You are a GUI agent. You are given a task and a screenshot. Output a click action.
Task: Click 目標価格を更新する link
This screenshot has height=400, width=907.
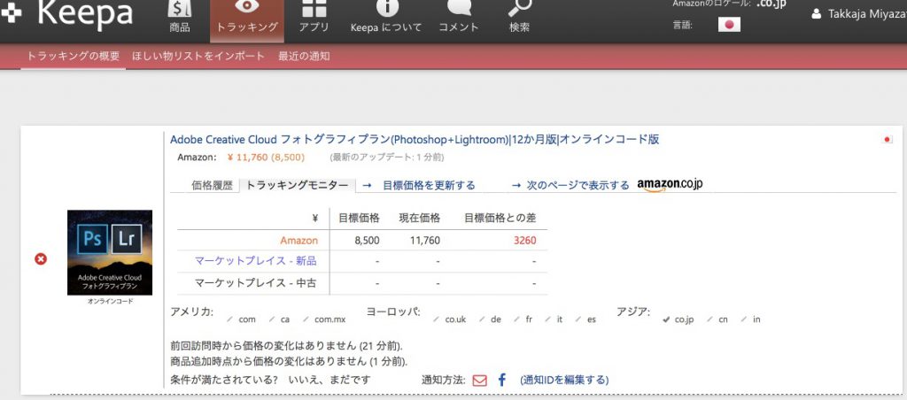click(x=429, y=186)
